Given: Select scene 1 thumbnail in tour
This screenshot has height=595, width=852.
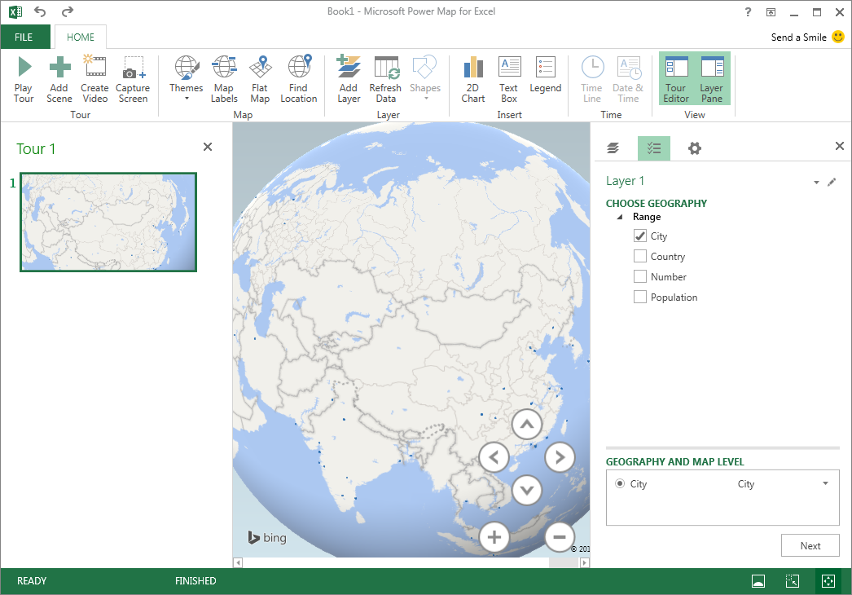Looking at the screenshot, I should [x=108, y=222].
